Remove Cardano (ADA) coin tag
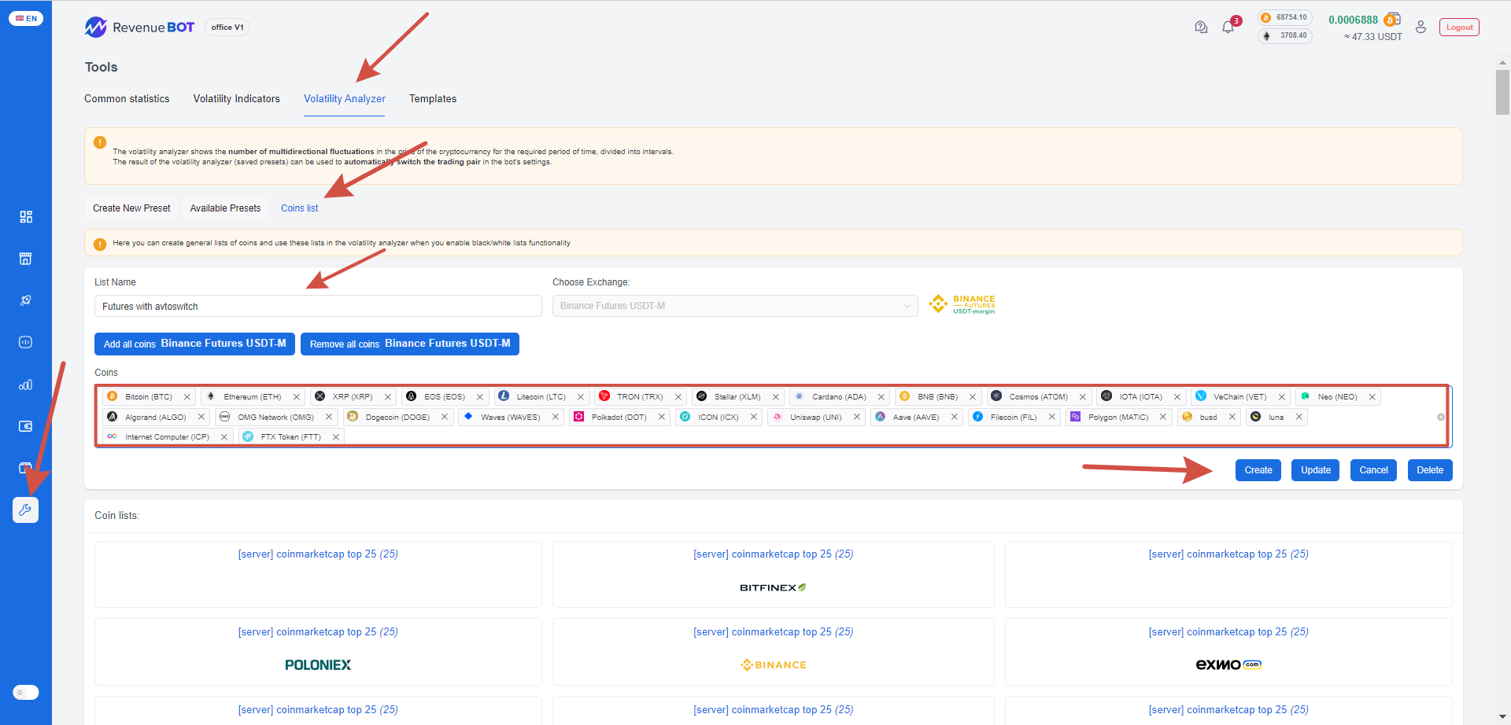 pyautogui.click(x=881, y=397)
